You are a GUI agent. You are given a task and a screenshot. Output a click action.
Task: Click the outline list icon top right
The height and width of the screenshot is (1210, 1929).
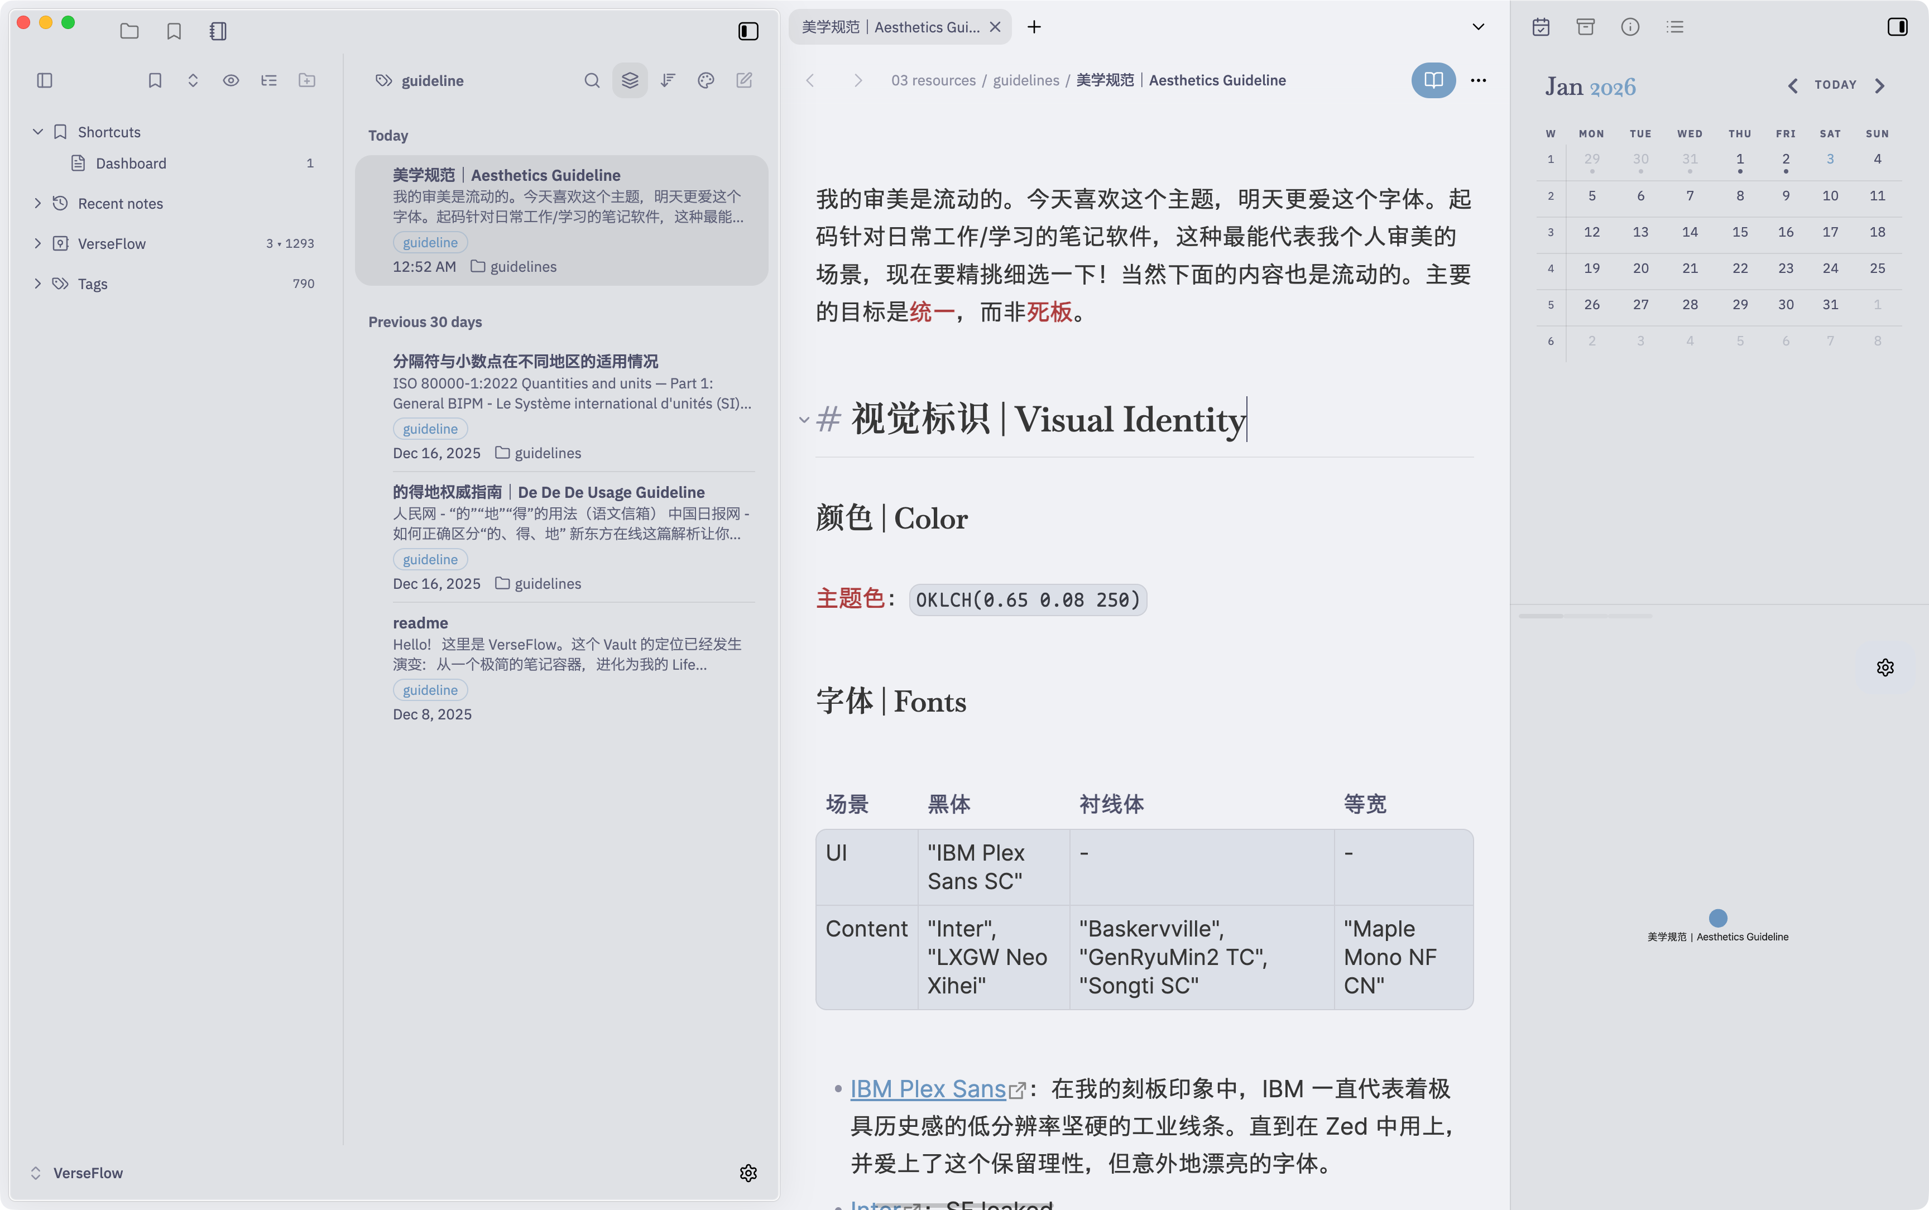coord(1676,26)
